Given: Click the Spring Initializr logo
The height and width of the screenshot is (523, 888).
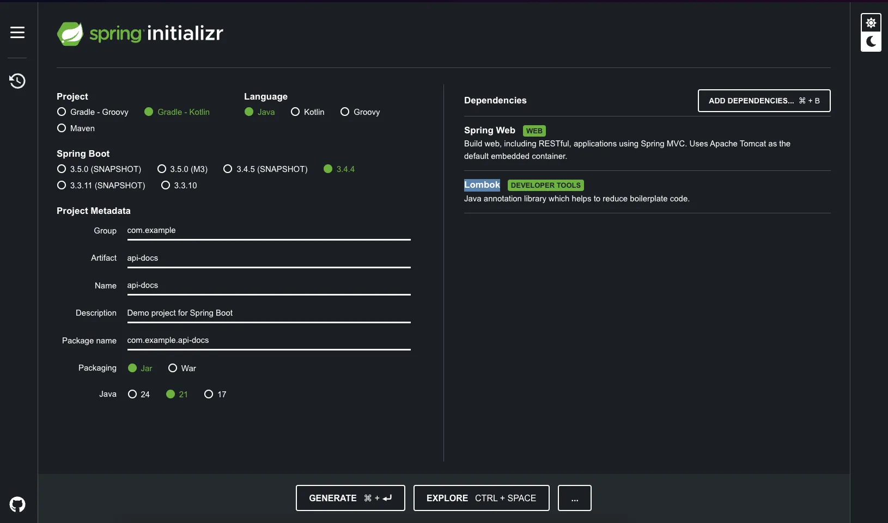Looking at the screenshot, I should tap(140, 34).
